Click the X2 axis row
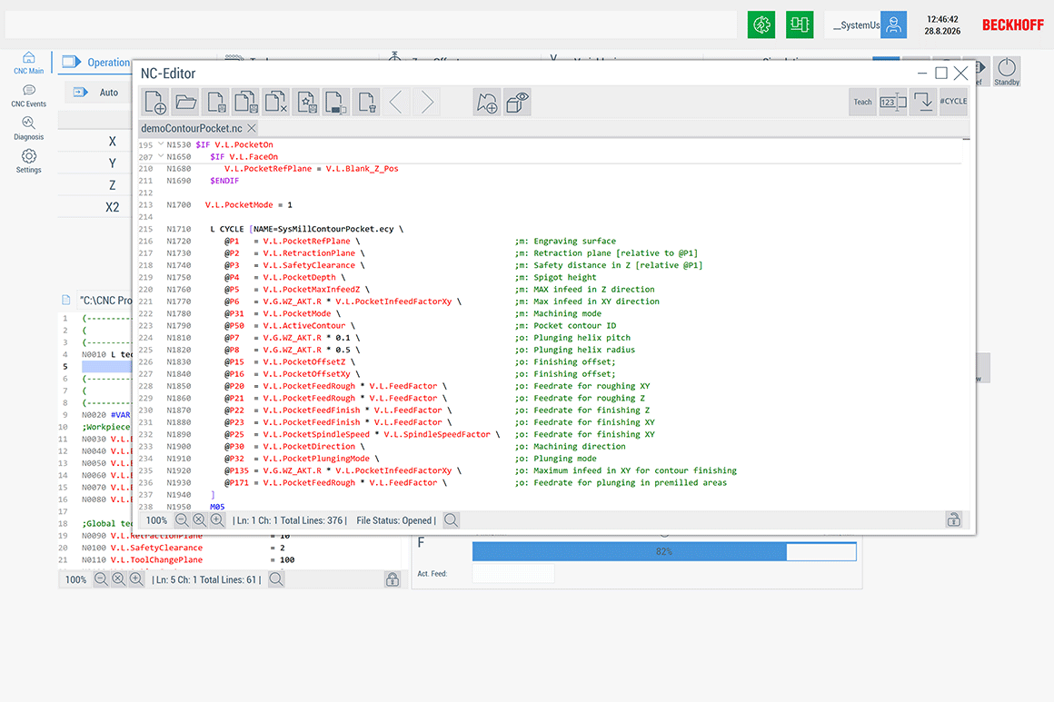Screen dimensions: 1054x702 point(94,207)
